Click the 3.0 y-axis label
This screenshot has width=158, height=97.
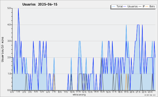pyautogui.click(x=9, y=41)
